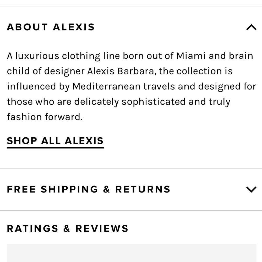This screenshot has height=262, width=262.
Task: Click the word REVIEWS in the bottom heading
Action: pos(102,228)
